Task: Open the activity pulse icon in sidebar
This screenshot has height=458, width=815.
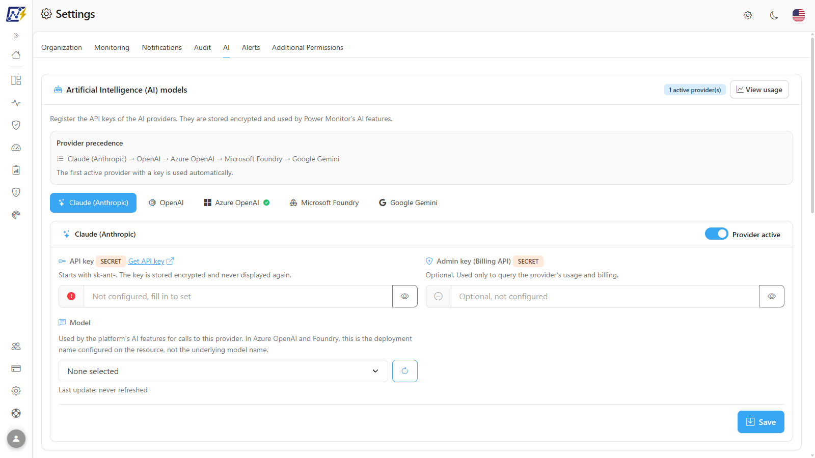Action: (x=16, y=103)
